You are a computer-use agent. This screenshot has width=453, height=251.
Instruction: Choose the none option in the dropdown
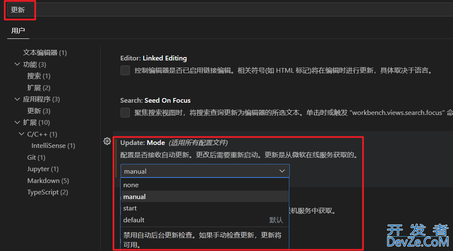[x=205, y=185]
